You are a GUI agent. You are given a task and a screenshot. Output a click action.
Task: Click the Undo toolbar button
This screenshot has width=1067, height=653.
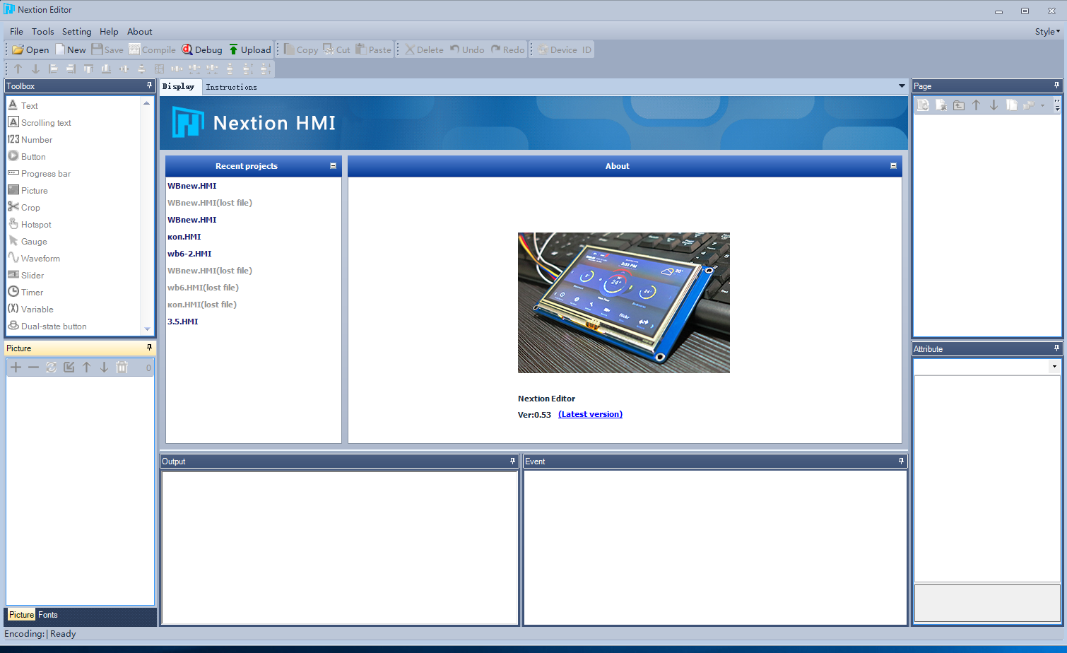click(x=467, y=49)
